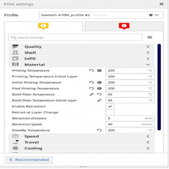Open the Profile dropdown menu
The width and height of the screenshot is (169, 169).
click(x=101, y=15)
